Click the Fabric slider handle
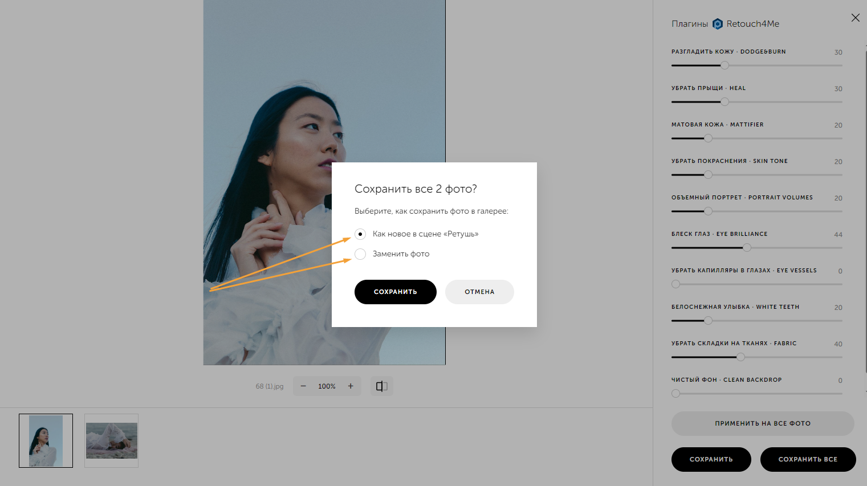The width and height of the screenshot is (867, 486). point(740,357)
